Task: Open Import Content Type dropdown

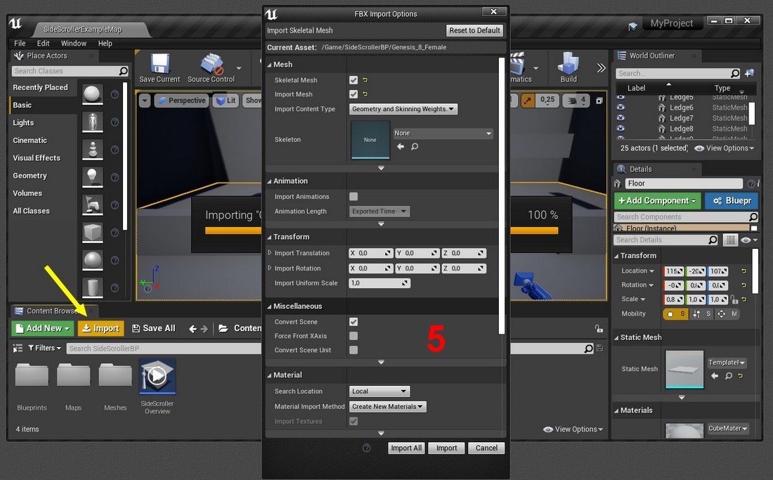Action: click(403, 109)
